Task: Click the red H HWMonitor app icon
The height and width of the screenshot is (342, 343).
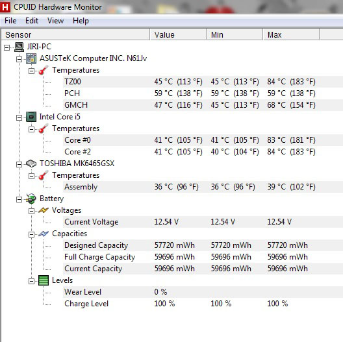Action: [x=5, y=6]
